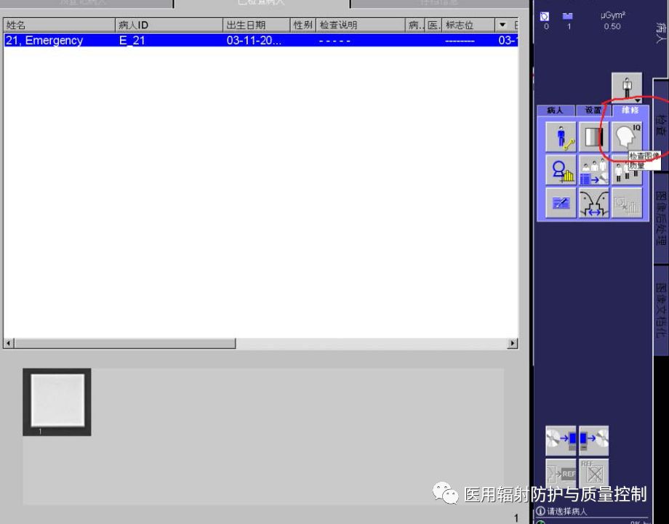
Task: Open the three standing persons icon
Action: pos(626,171)
